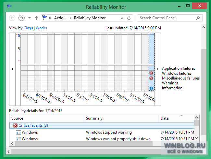
Task: Click the details list horizontal scrollbar thumb
Action: (x=84, y=144)
